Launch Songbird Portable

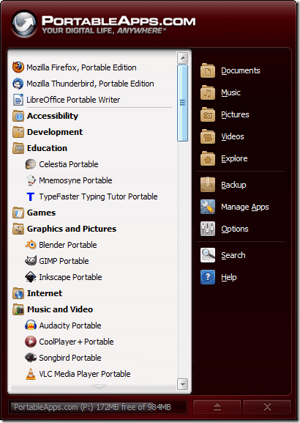[x=70, y=358]
